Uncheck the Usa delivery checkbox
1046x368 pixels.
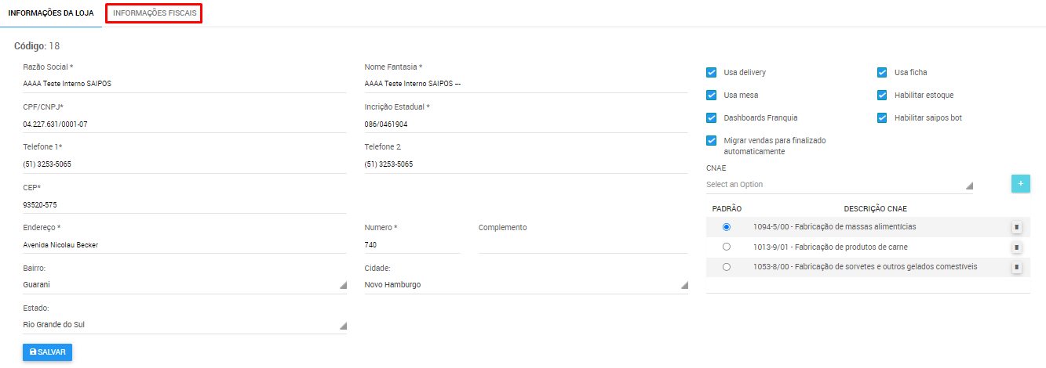[x=712, y=73]
